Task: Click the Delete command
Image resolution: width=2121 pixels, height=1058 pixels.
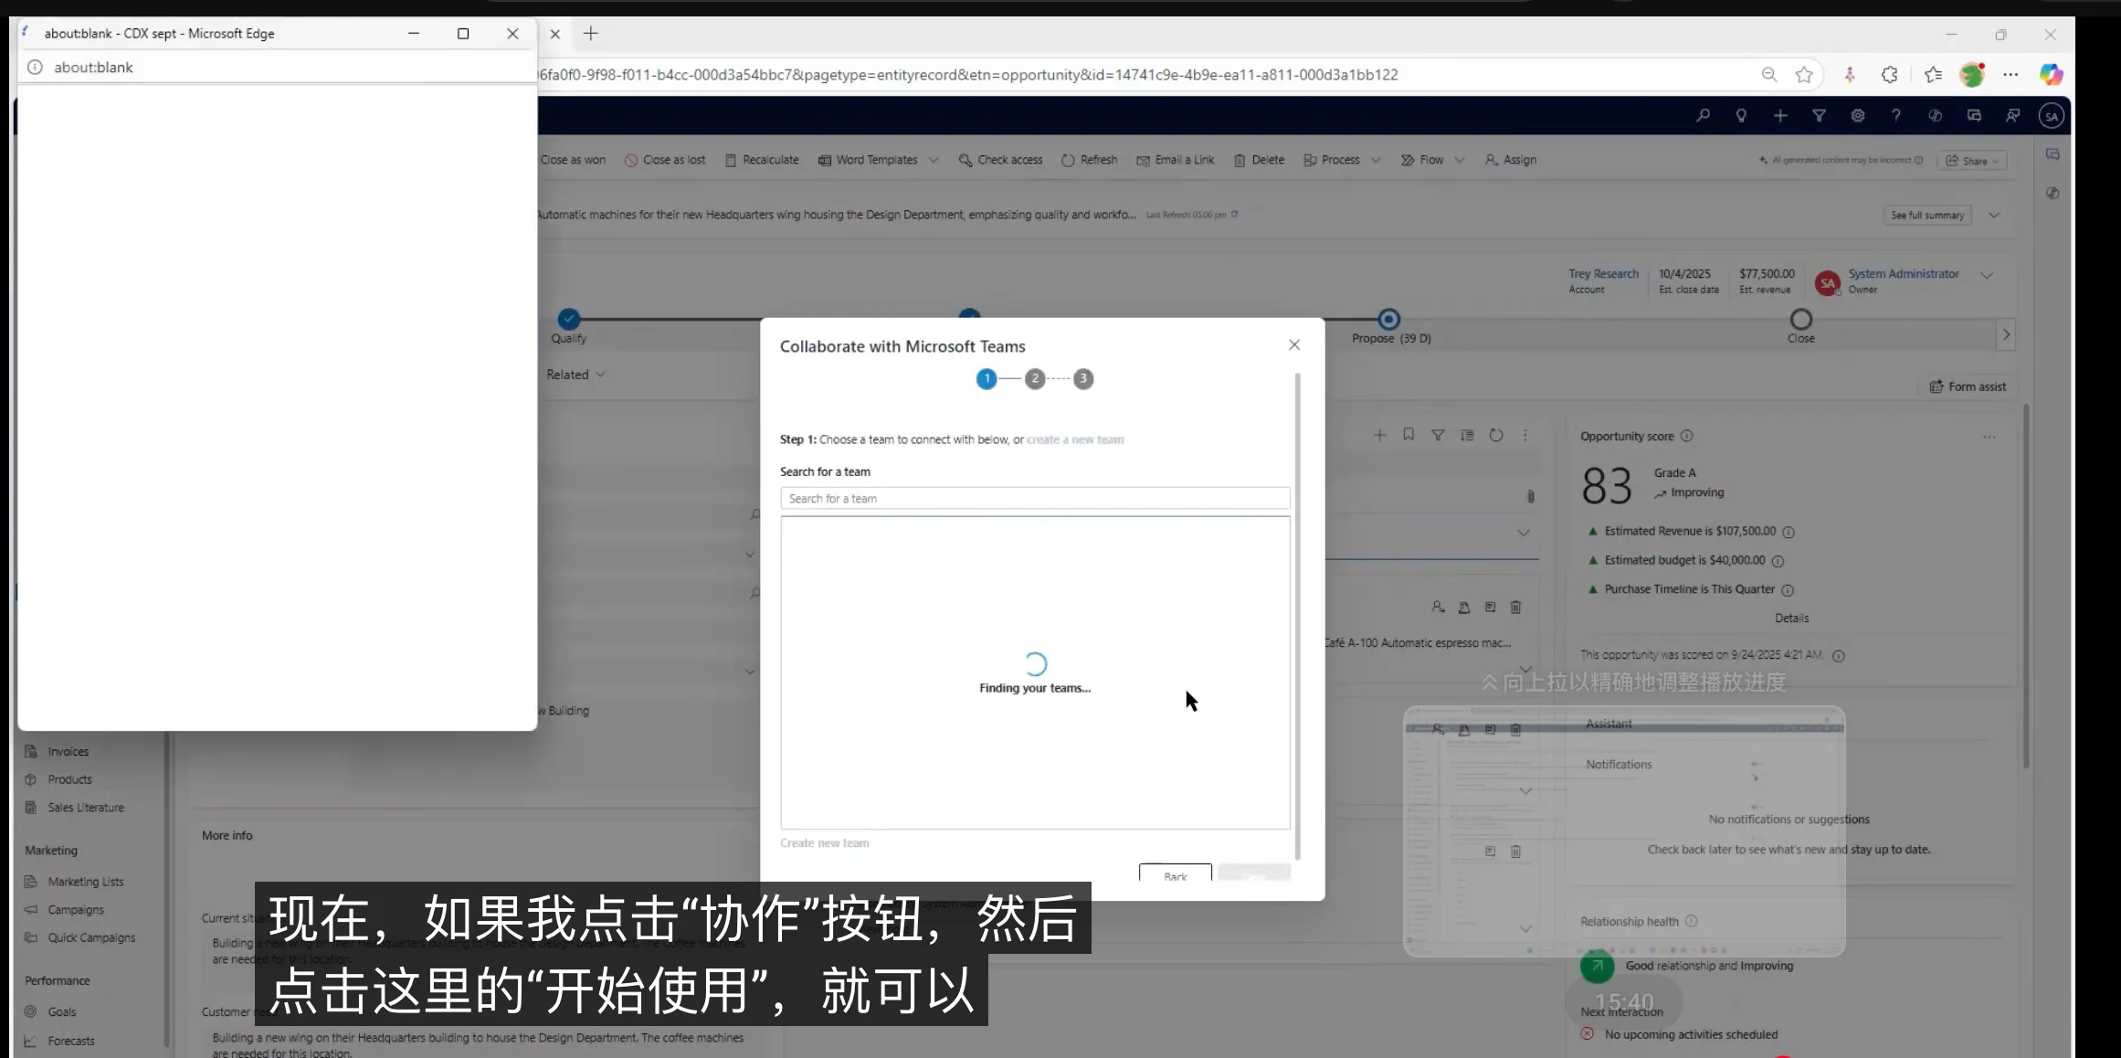Action: 1259,160
